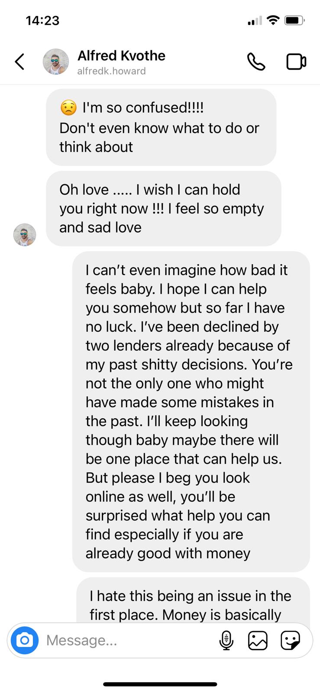320x693 pixels.
Task: Tap the confused face emoji
Action: [x=68, y=107]
